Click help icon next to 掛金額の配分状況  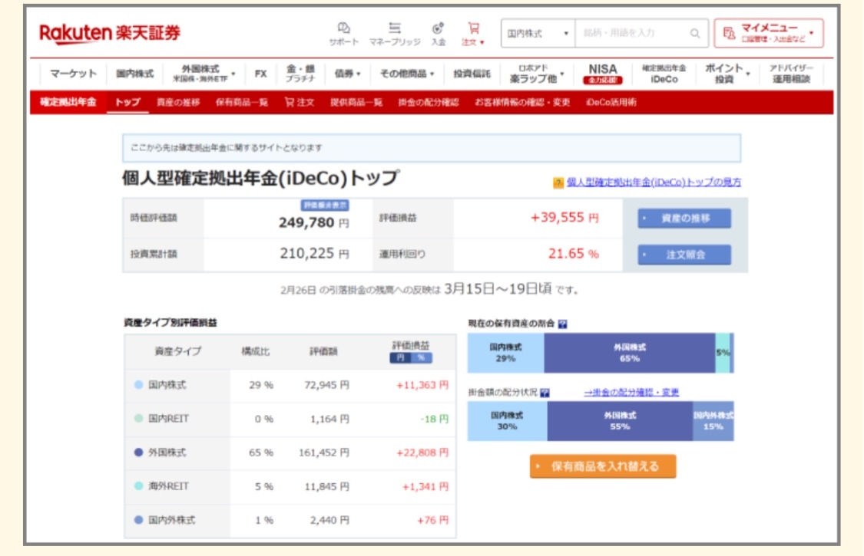point(545,393)
